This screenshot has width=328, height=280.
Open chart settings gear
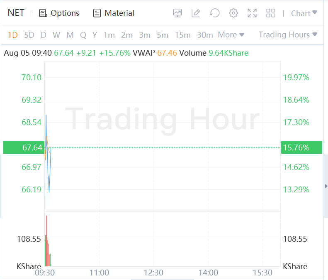(x=233, y=13)
